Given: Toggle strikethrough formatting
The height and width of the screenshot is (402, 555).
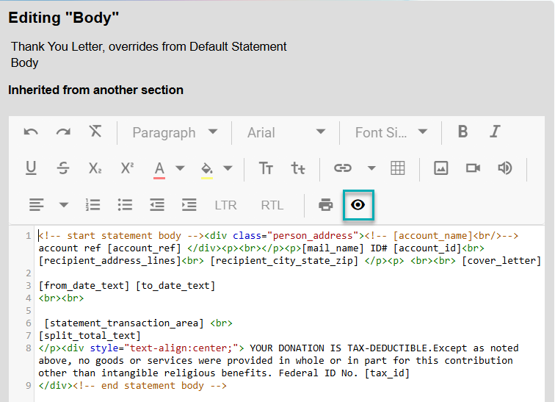Looking at the screenshot, I should point(63,168).
